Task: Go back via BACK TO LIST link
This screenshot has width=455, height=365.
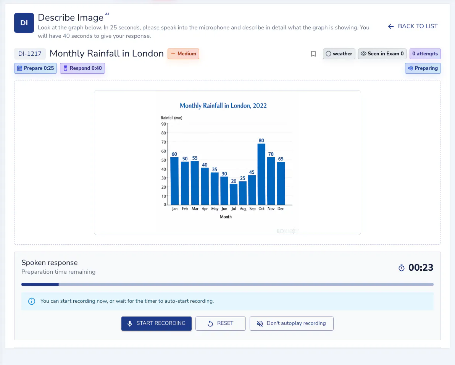Action: point(413,26)
